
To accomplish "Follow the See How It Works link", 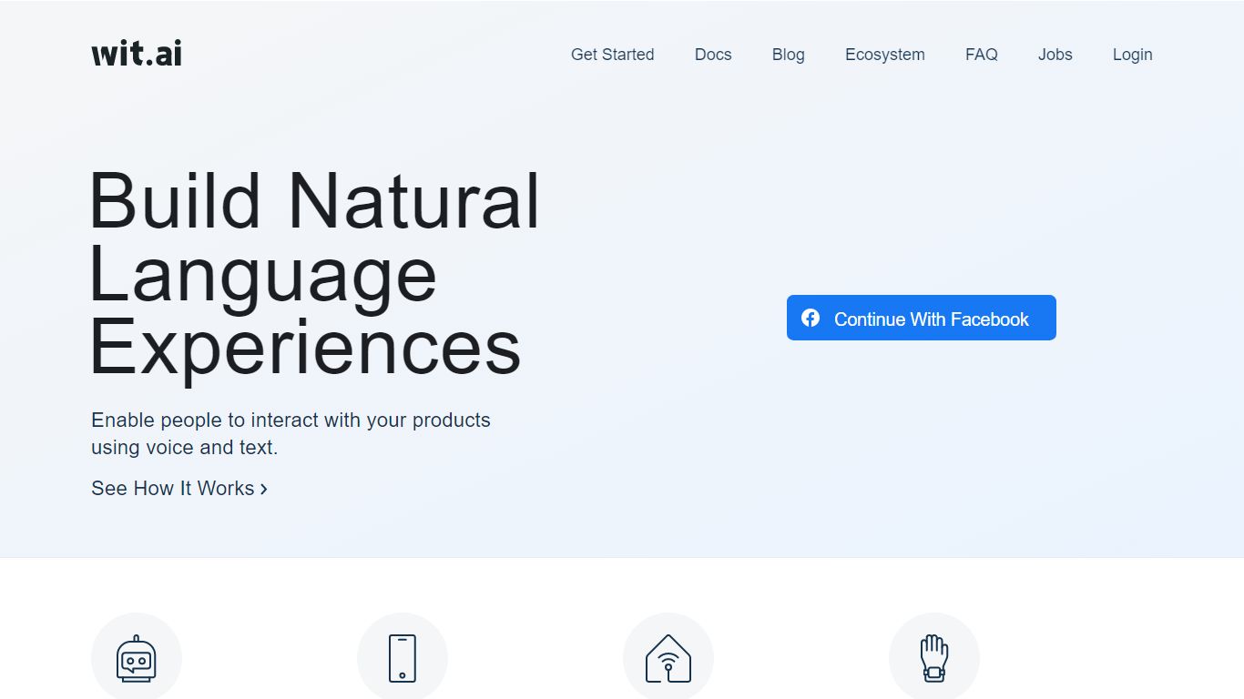I will 172,489.
